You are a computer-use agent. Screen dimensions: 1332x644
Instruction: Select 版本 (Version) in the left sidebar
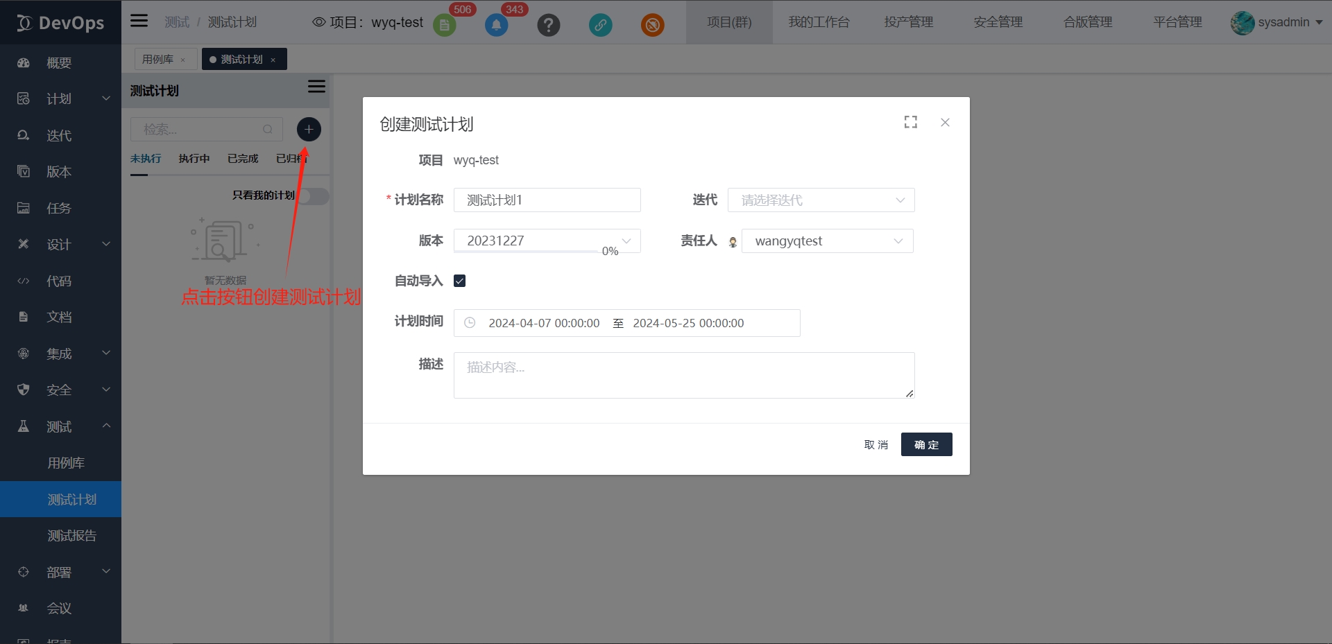(58, 171)
